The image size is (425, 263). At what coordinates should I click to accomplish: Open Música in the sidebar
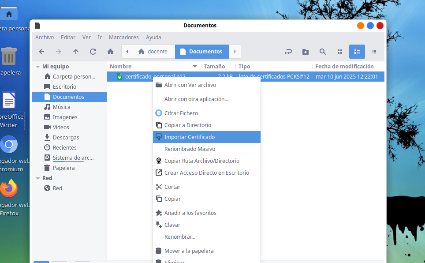69,107
